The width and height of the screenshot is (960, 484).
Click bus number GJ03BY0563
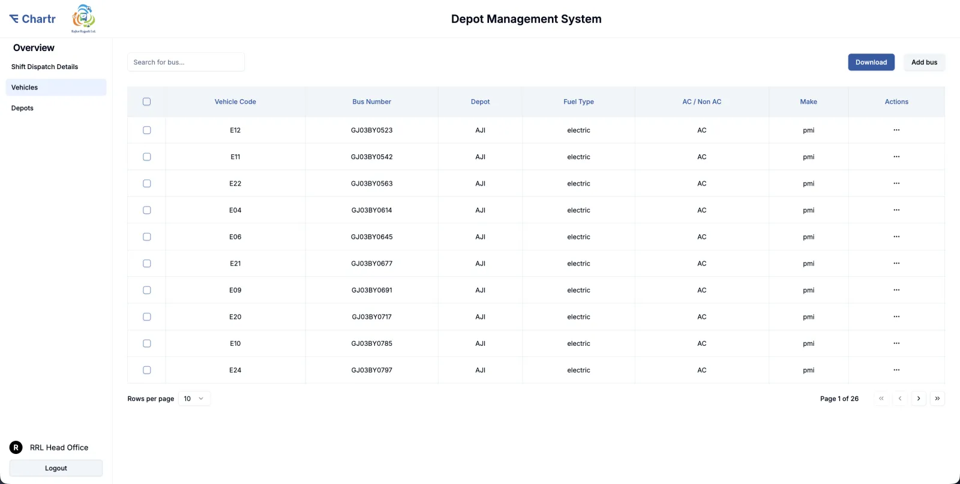click(371, 183)
